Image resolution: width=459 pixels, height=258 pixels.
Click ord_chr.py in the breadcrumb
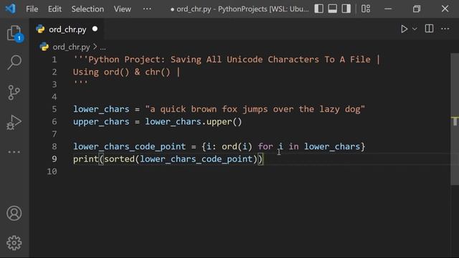pos(71,47)
